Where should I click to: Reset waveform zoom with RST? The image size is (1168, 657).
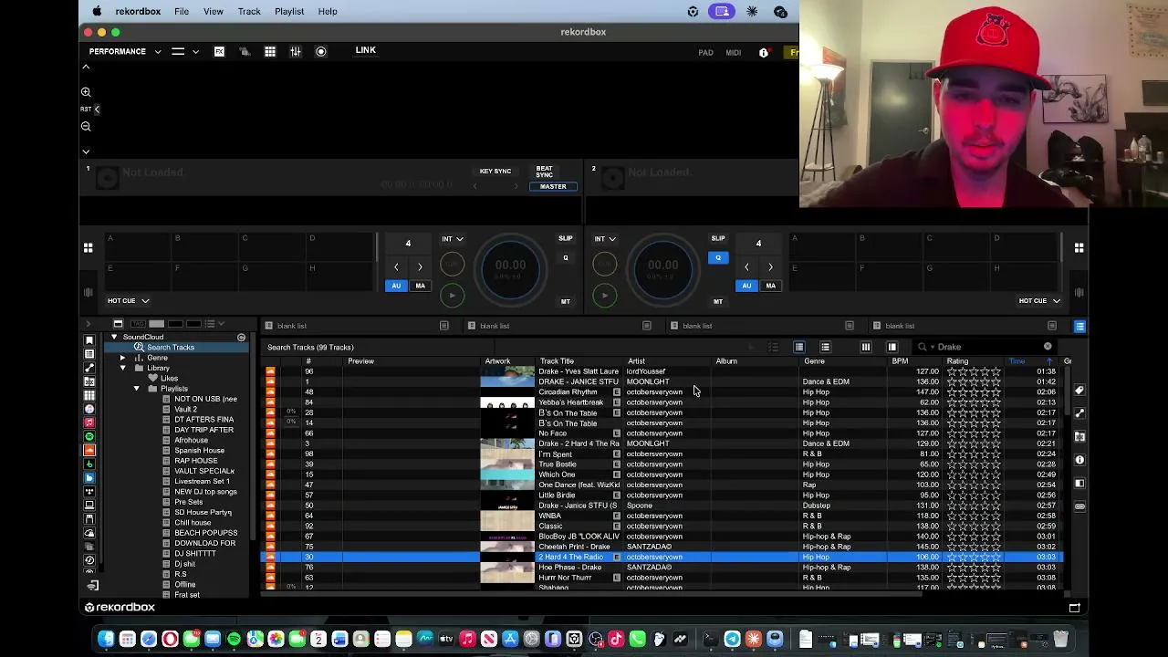coord(86,109)
